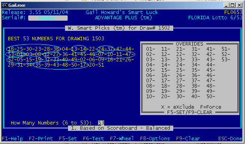Select override slot 02- in Overrides panel
The width and height of the screenshot is (245, 144).
(151, 54)
